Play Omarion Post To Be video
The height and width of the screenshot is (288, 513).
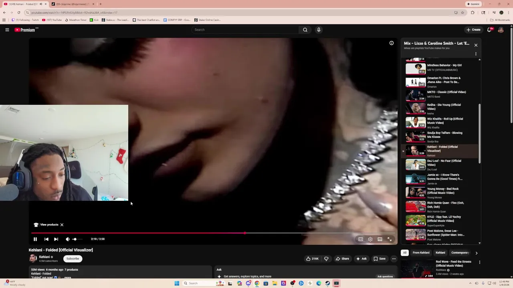pos(440,82)
